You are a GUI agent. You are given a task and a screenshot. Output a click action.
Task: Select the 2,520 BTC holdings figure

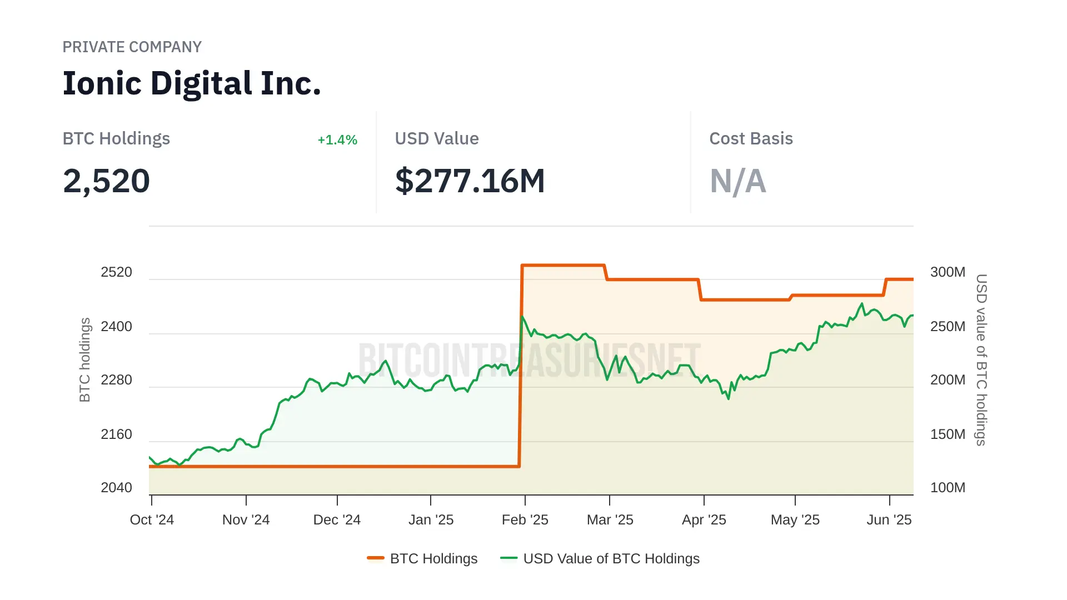[106, 181]
